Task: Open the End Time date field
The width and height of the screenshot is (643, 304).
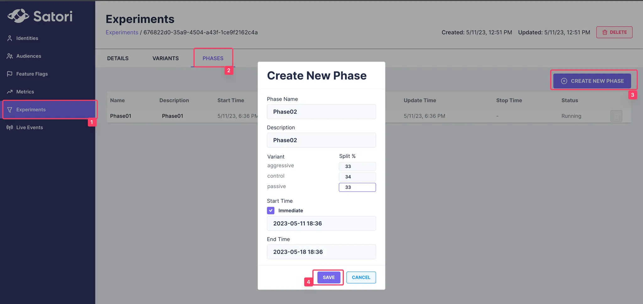Action: [x=321, y=252]
